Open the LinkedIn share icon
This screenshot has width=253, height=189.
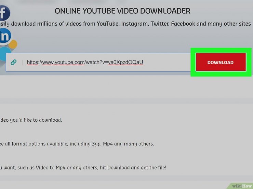(5, 36)
